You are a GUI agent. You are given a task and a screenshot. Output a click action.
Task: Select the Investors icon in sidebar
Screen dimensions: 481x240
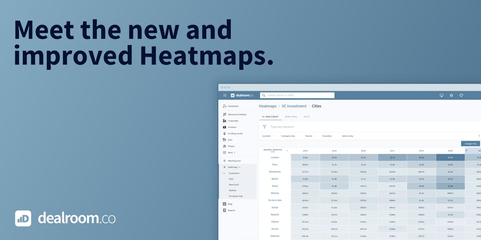(x=224, y=127)
